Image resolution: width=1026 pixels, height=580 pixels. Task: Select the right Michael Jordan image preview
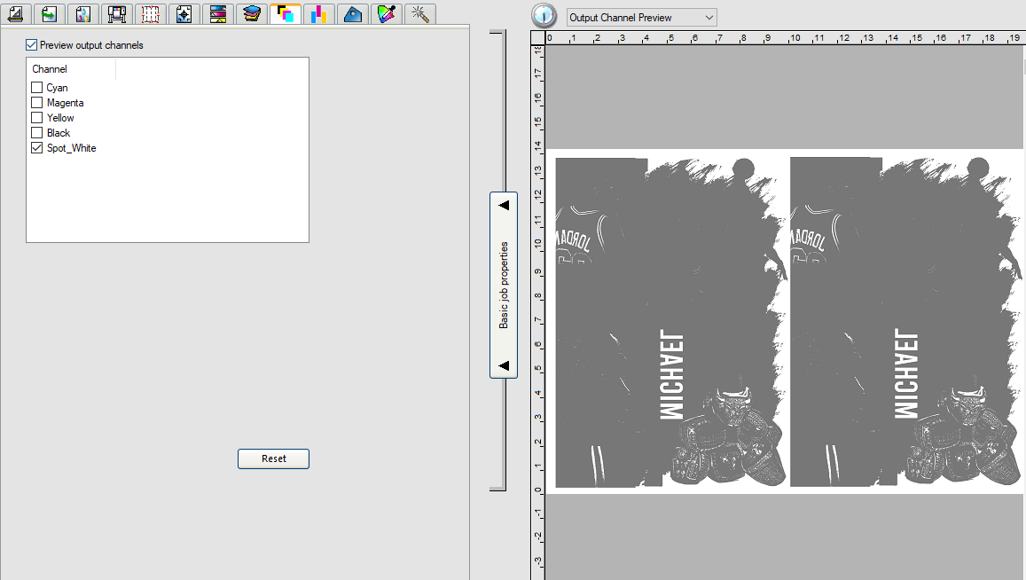pyautogui.click(x=906, y=322)
